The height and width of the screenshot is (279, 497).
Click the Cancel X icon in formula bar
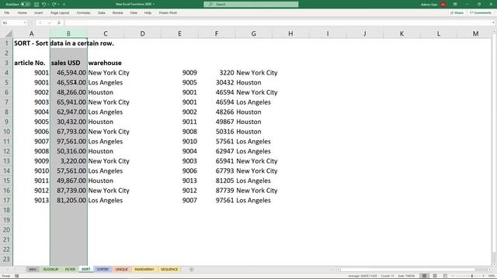pos(40,22)
